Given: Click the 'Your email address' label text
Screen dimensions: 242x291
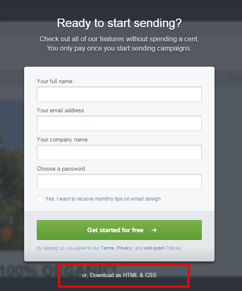Looking at the screenshot, I should click(60, 110).
